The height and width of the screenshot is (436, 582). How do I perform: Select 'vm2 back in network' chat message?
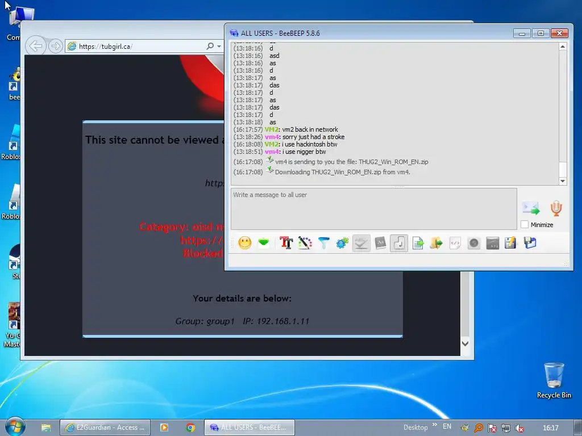tap(310, 129)
